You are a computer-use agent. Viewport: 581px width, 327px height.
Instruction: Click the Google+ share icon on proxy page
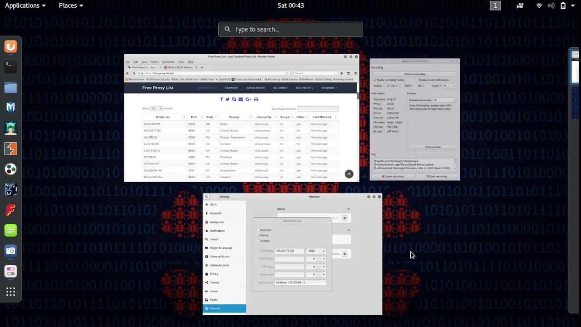(248, 99)
